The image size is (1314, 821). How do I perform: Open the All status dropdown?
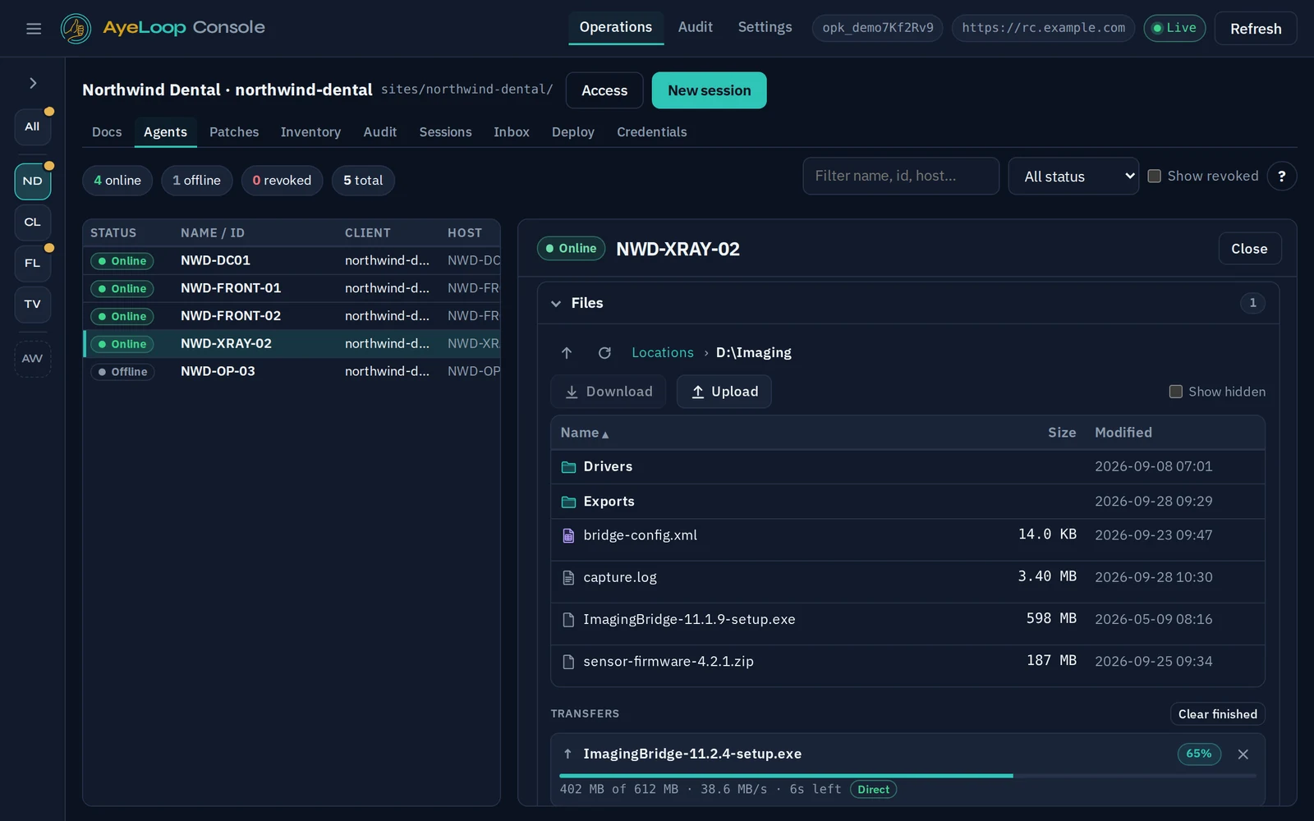(1073, 176)
